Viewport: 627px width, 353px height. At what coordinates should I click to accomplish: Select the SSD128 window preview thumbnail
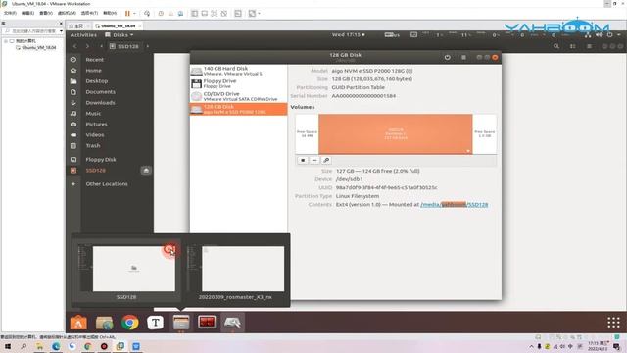[127, 271]
